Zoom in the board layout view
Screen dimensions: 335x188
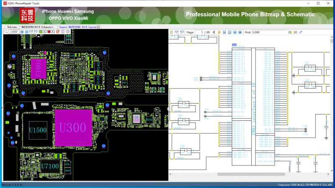(22, 32)
